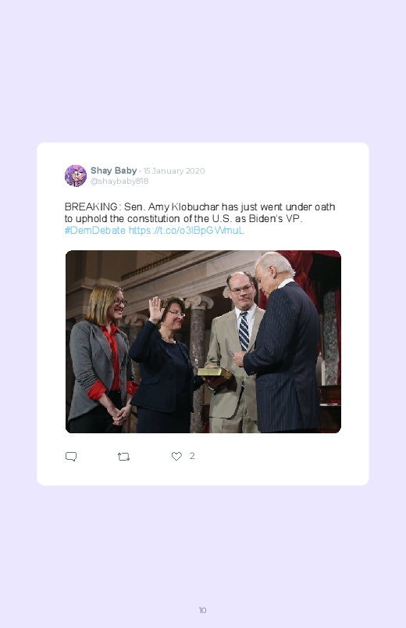Click the striped tie in the photo
Screen dimensions: 406x628
pos(244,332)
